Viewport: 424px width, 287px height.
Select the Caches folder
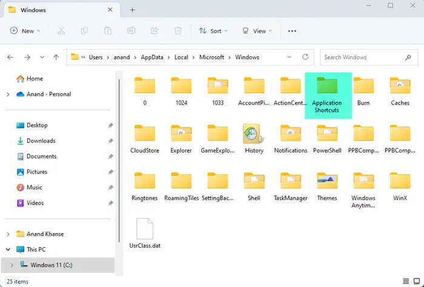click(400, 91)
